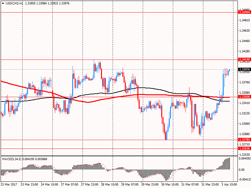The image size is (251, 188).
Task: Select the 23 Mar 2017 time axis label
Action: pos(9,184)
